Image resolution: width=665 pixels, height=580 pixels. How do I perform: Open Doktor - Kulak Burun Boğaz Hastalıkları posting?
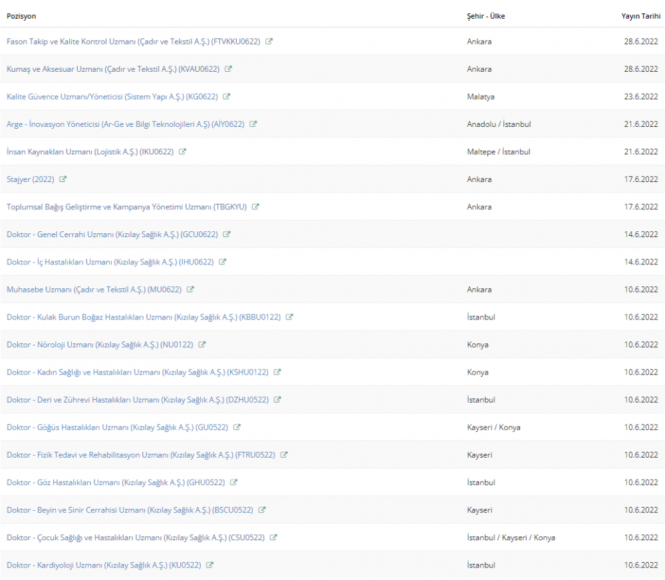click(144, 317)
